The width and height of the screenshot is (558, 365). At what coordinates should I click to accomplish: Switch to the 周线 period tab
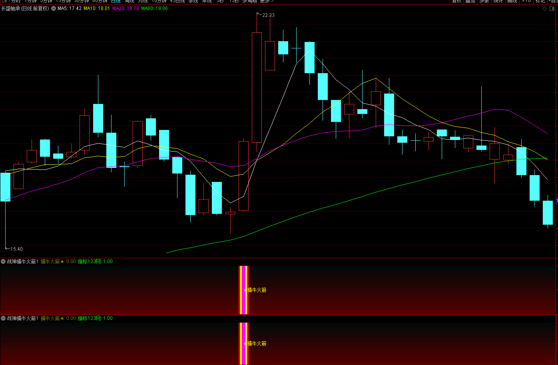[x=130, y=1]
